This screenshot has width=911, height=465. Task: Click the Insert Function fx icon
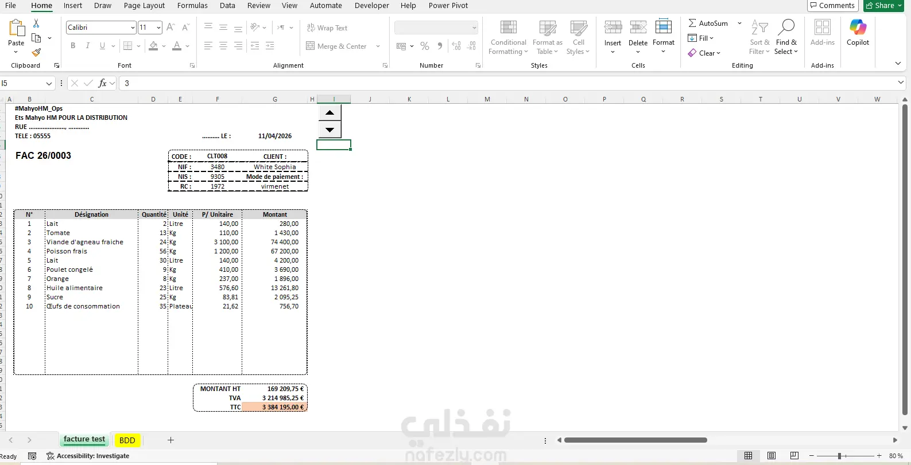(103, 83)
